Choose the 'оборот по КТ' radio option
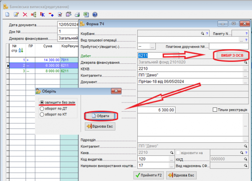 click(42, 114)
